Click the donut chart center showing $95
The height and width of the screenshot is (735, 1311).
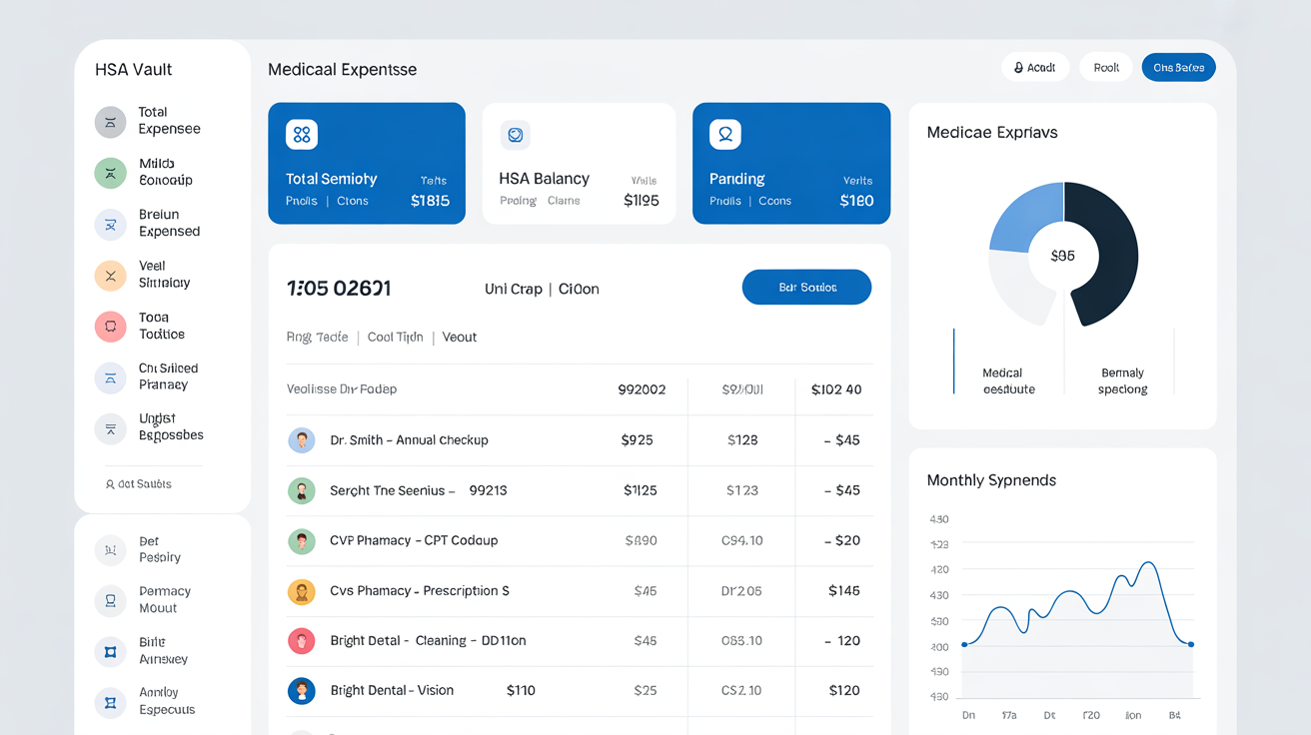(x=1062, y=255)
